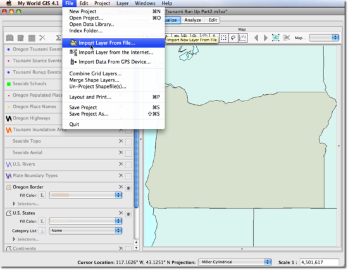Open the Projection Miller Cylindrical dropdown
This screenshot has width=348, height=270.
click(235, 262)
